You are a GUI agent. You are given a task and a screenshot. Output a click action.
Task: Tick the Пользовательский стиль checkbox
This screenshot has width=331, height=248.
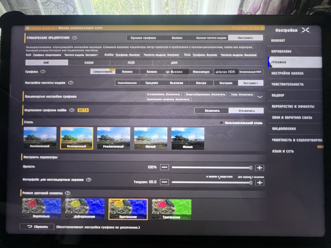pyautogui.click(x=221, y=123)
